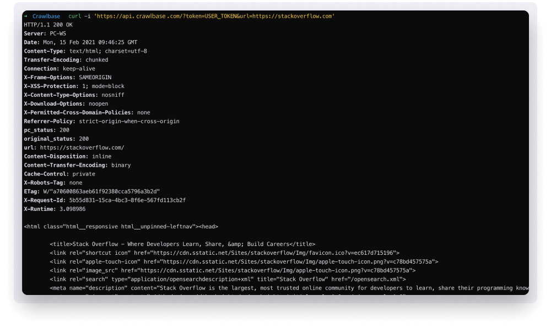Click the '<html class="html__responsive' opening tag line

pyautogui.click(x=121, y=227)
